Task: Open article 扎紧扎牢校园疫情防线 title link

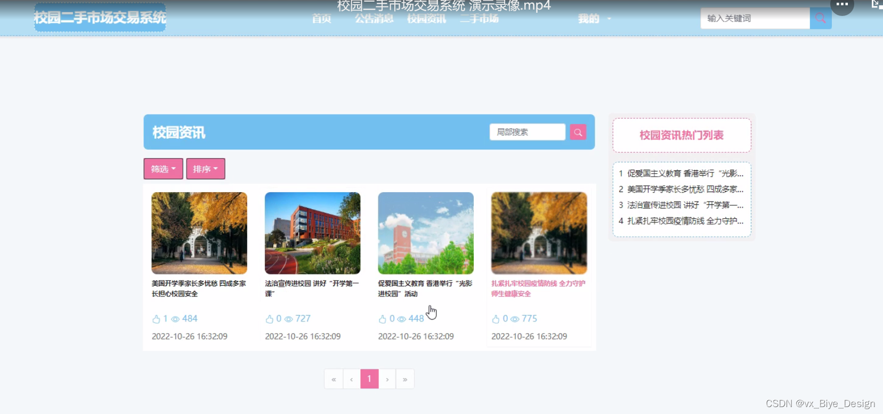Action: (538, 288)
